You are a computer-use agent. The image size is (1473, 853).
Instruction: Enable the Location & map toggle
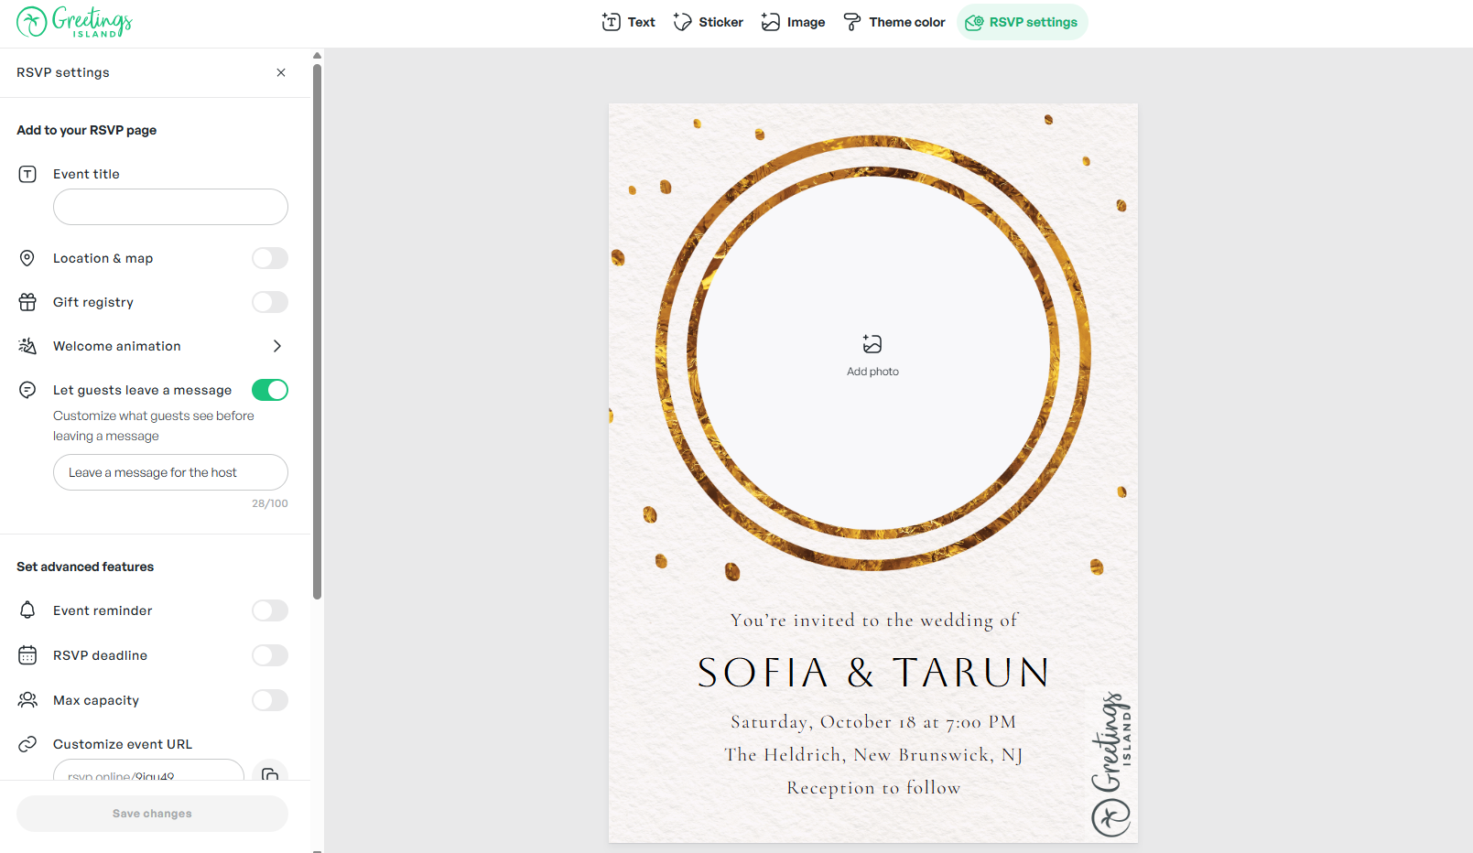click(x=269, y=257)
